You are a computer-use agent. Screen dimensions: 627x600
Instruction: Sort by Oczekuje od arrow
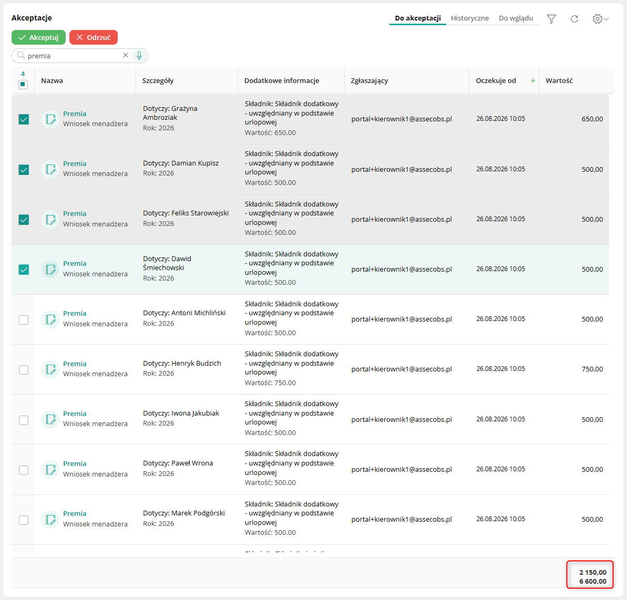(532, 80)
